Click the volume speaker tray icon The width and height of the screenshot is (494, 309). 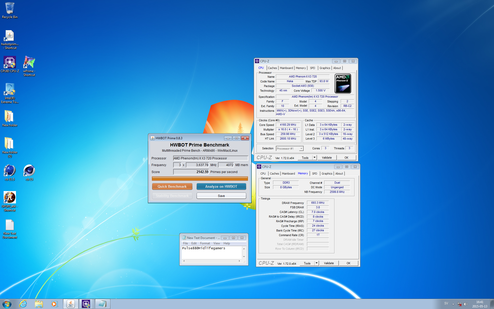[x=466, y=304]
